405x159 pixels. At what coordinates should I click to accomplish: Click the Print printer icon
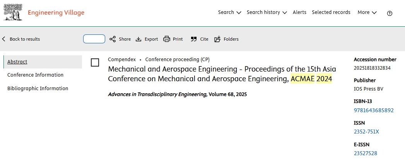click(x=167, y=39)
